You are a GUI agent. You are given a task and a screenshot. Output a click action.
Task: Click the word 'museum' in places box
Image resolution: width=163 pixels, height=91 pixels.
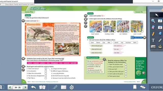pyautogui.click(x=128, y=42)
